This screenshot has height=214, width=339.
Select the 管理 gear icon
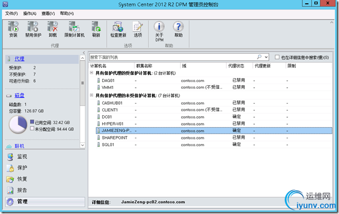[10, 202]
